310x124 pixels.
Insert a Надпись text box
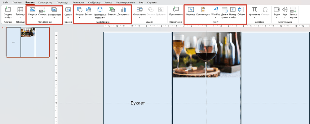click(191, 11)
